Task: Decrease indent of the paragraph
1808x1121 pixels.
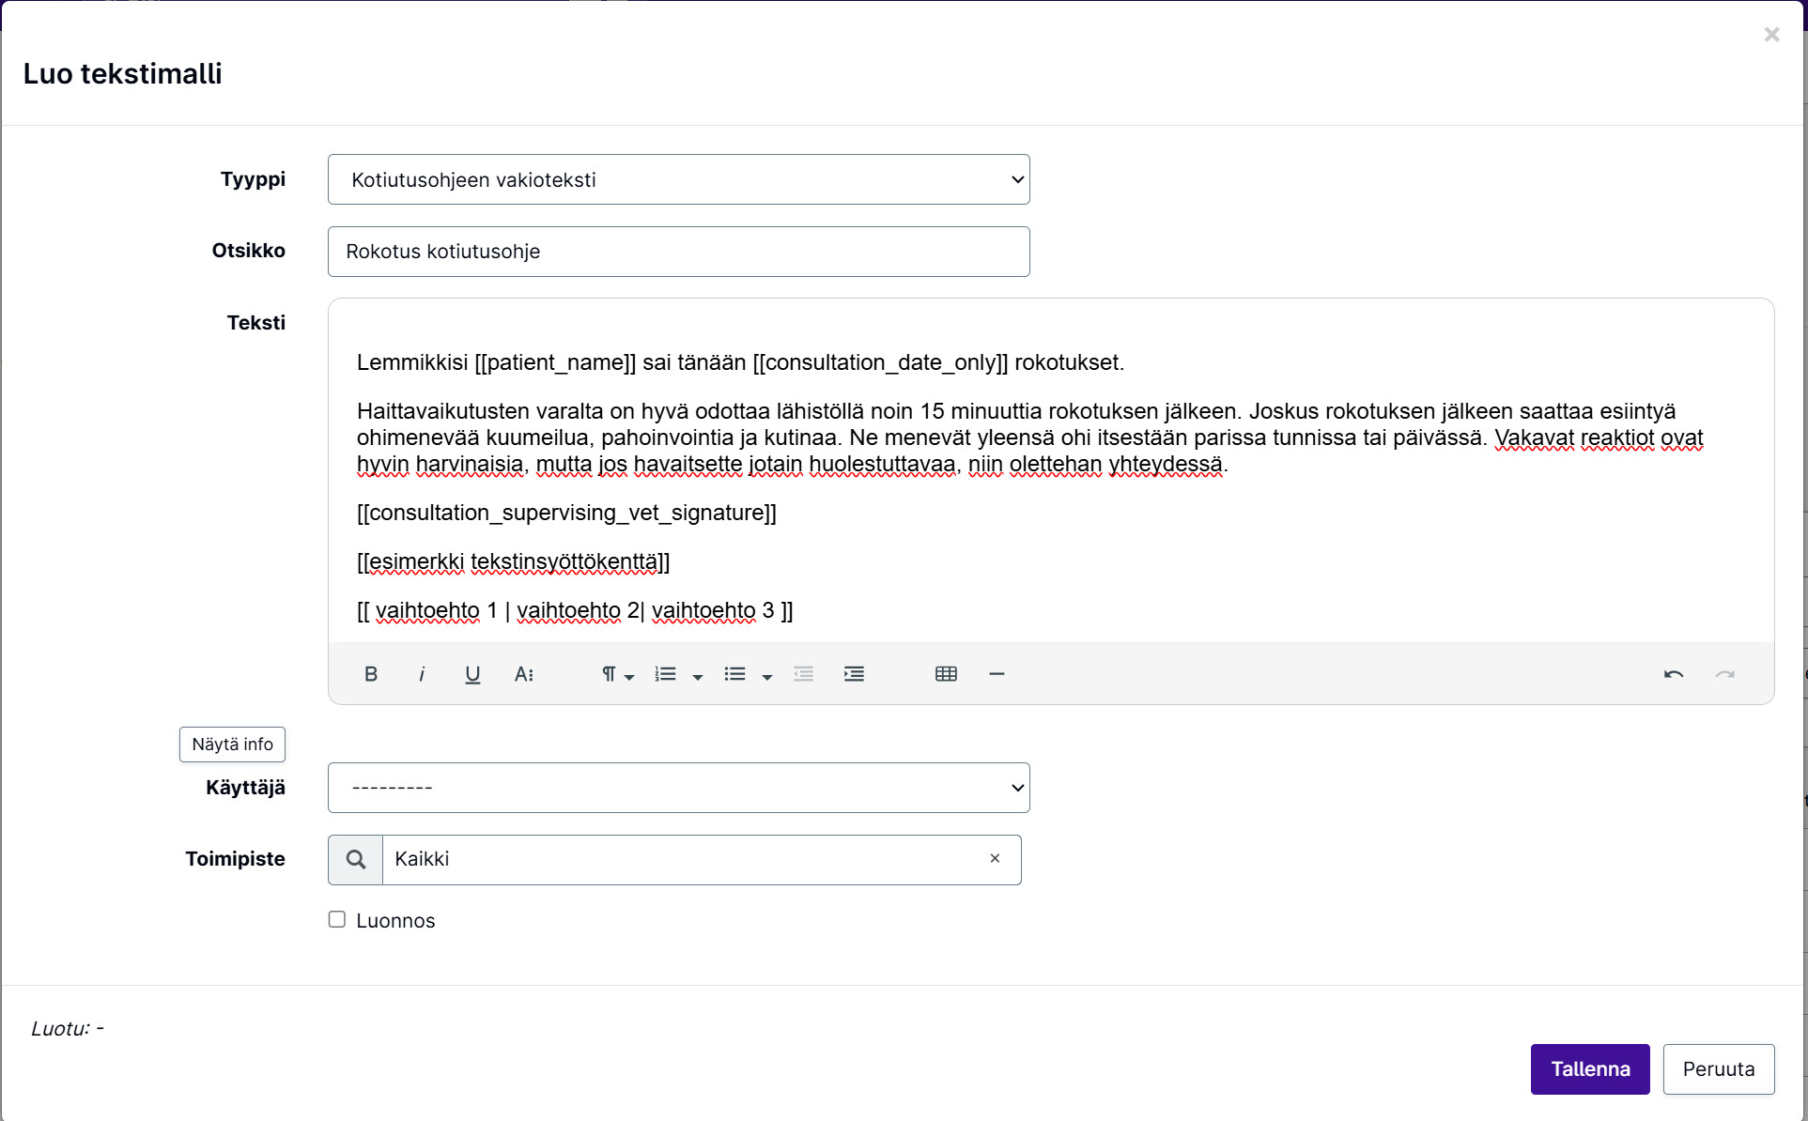Action: 803,674
